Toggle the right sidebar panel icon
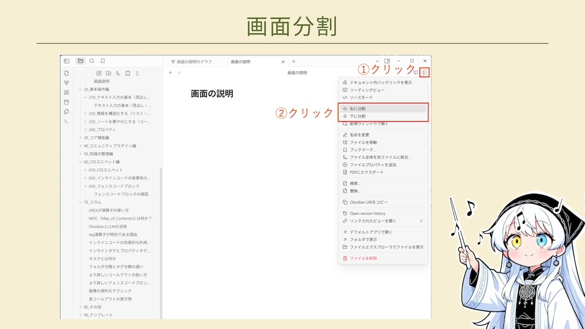The height and width of the screenshot is (329, 585). (x=387, y=61)
